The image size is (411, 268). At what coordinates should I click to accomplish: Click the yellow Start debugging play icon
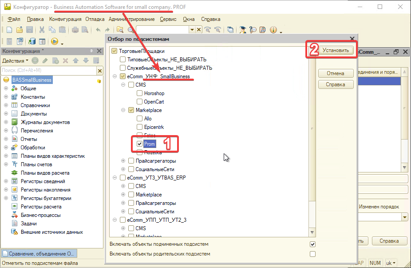[55, 41]
